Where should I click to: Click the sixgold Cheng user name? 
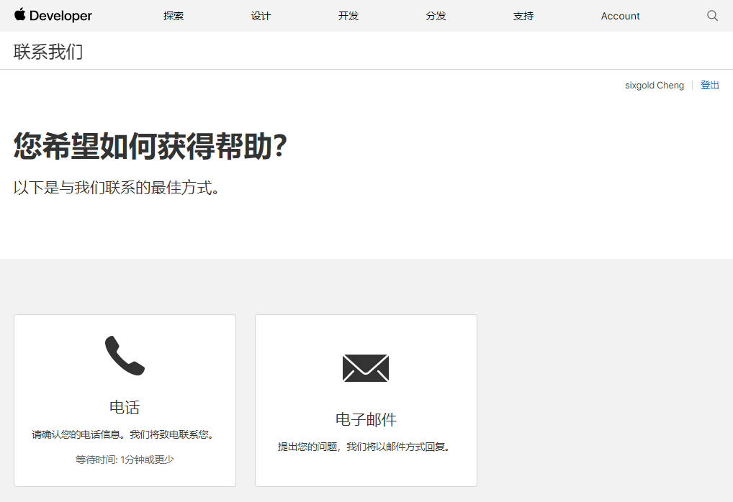click(654, 86)
